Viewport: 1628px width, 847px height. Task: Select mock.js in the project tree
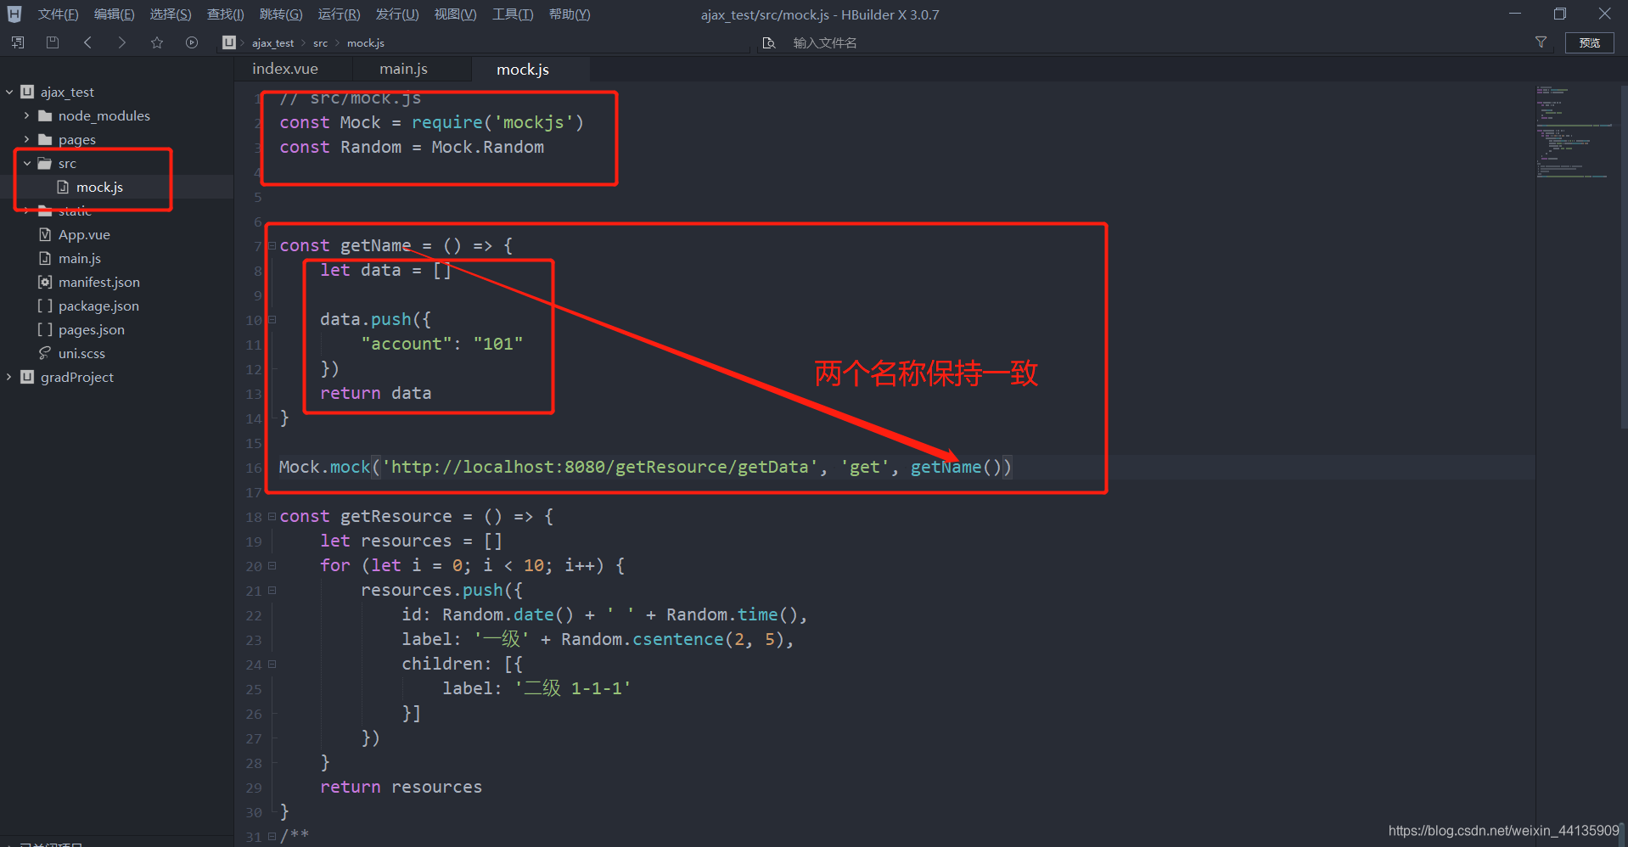click(99, 187)
